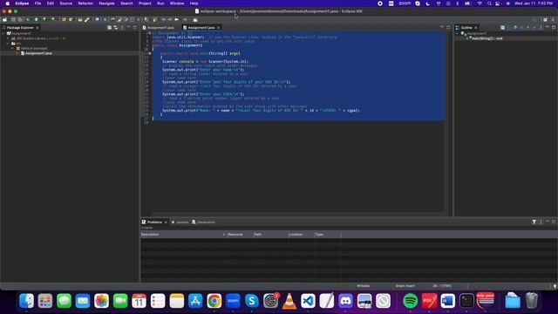This screenshot has height=314, width=558.
Task: Select Assignment1.java in Package Explorer
Action: 38,53
